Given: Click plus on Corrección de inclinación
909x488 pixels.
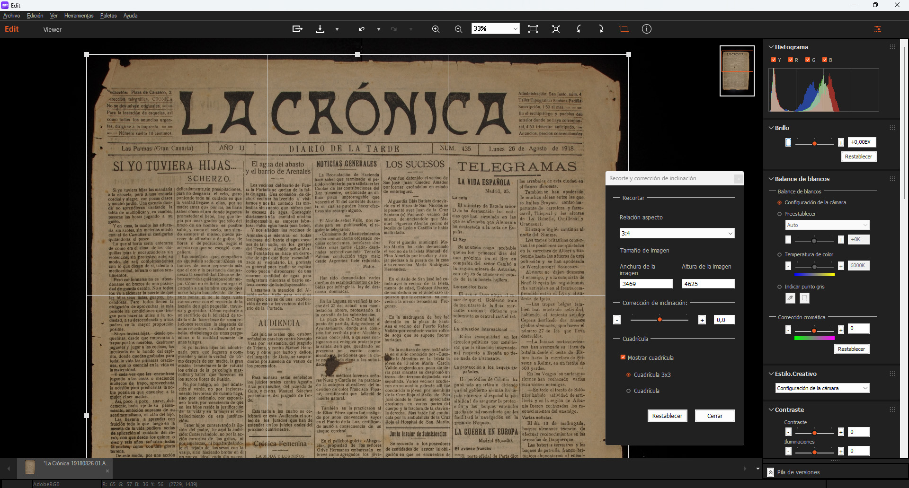Looking at the screenshot, I should click(x=702, y=320).
